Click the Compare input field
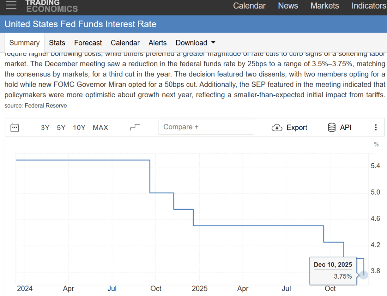 206,127
